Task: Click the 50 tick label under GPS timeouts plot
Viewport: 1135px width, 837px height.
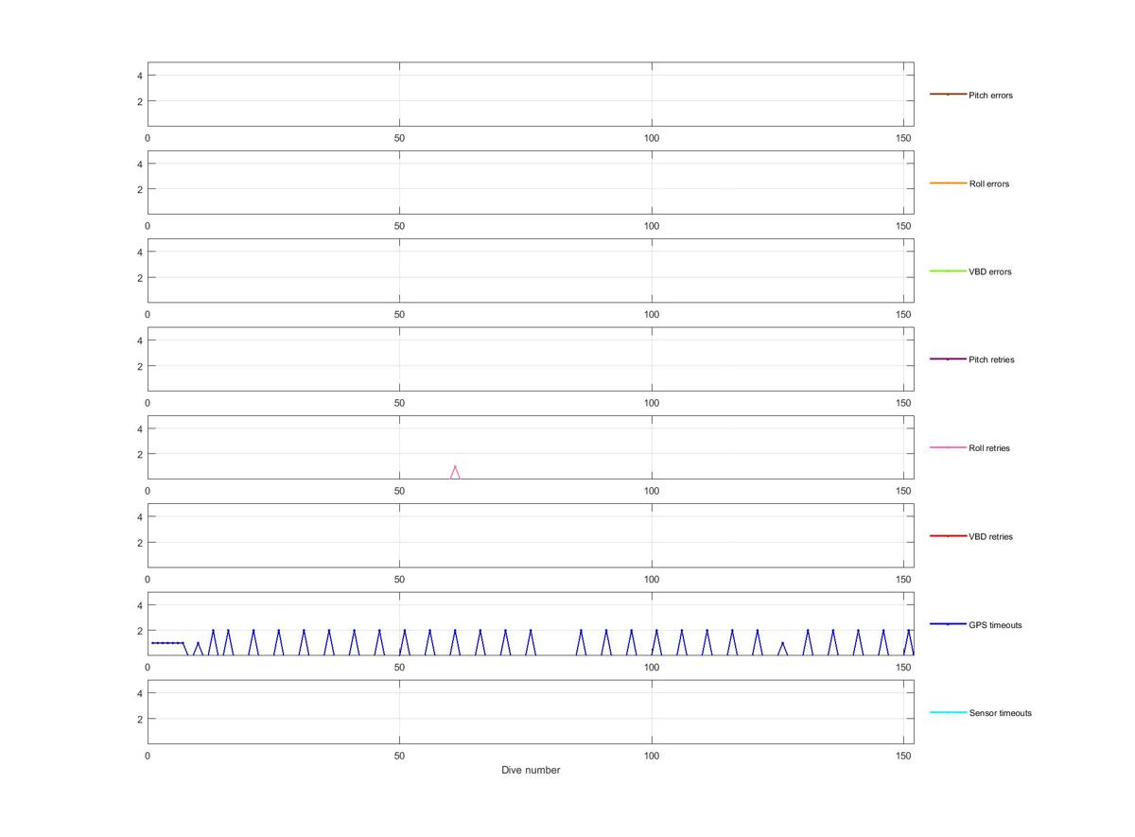Action: point(399,668)
